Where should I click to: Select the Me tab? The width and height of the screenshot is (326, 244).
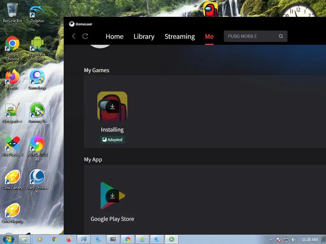pyautogui.click(x=209, y=37)
